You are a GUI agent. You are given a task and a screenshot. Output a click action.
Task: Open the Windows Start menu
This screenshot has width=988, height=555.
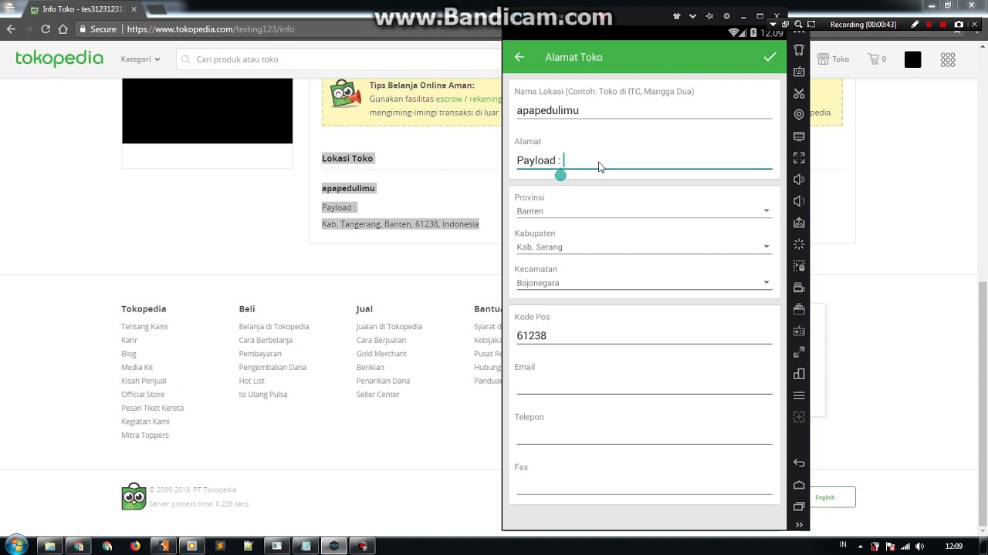click(x=16, y=546)
